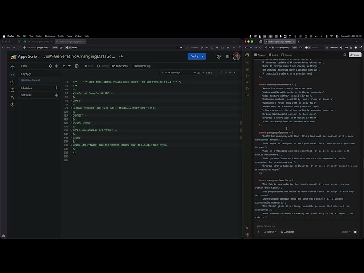The height and width of the screenshot is (273, 364).
Task: Open the Model dropdown in Perplexity
Action: pos(346,231)
